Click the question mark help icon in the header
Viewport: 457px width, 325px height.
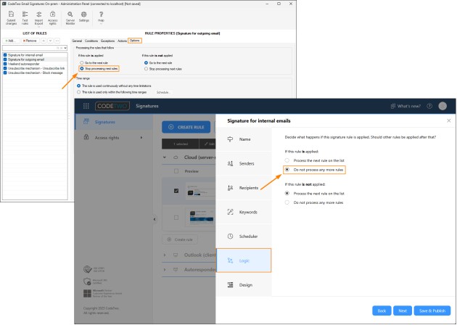tap(429, 106)
